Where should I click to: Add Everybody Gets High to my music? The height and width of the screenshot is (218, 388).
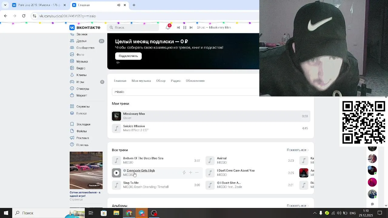pos(191,173)
